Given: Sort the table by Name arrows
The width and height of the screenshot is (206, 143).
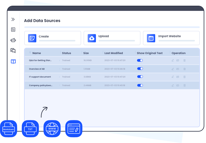Looking at the screenshot, I should (30, 52).
